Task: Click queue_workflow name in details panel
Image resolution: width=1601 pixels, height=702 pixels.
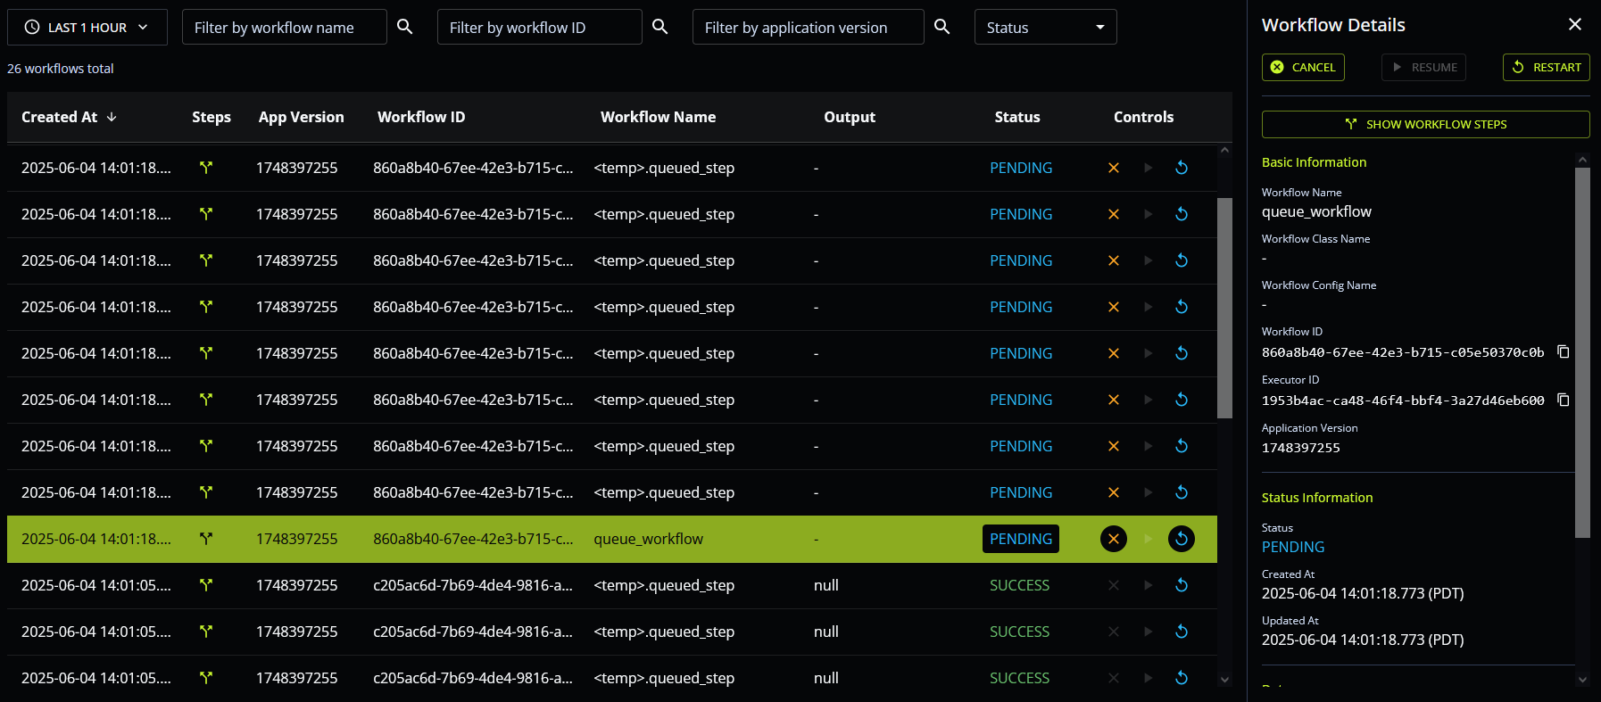Action: tap(1316, 211)
